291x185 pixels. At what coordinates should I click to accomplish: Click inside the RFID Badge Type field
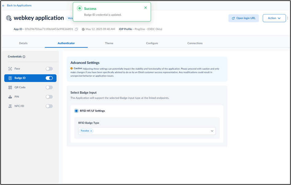click(147, 131)
